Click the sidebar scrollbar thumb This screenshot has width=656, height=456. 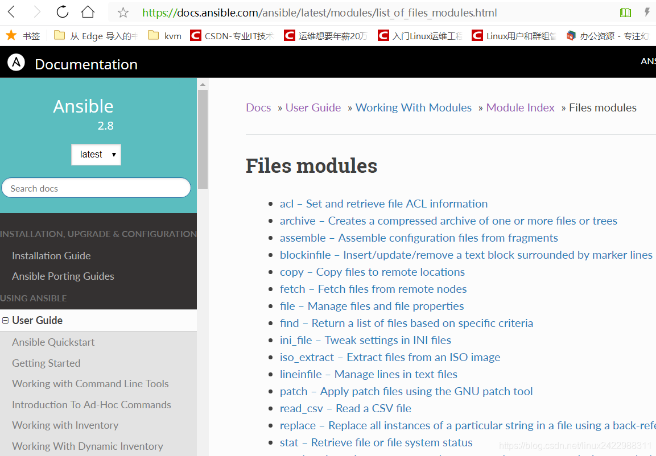tap(203, 139)
